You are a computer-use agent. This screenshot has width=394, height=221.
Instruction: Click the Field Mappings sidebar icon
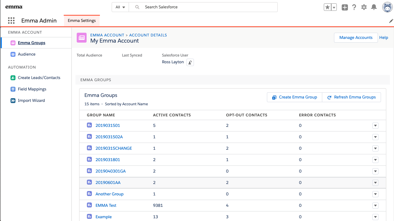[13, 89]
